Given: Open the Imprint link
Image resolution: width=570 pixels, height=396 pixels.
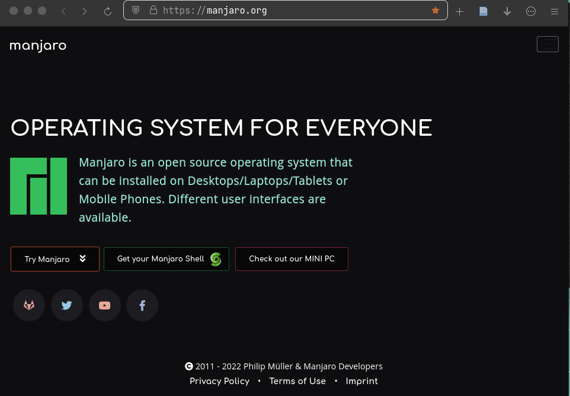Looking at the screenshot, I should (361, 381).
